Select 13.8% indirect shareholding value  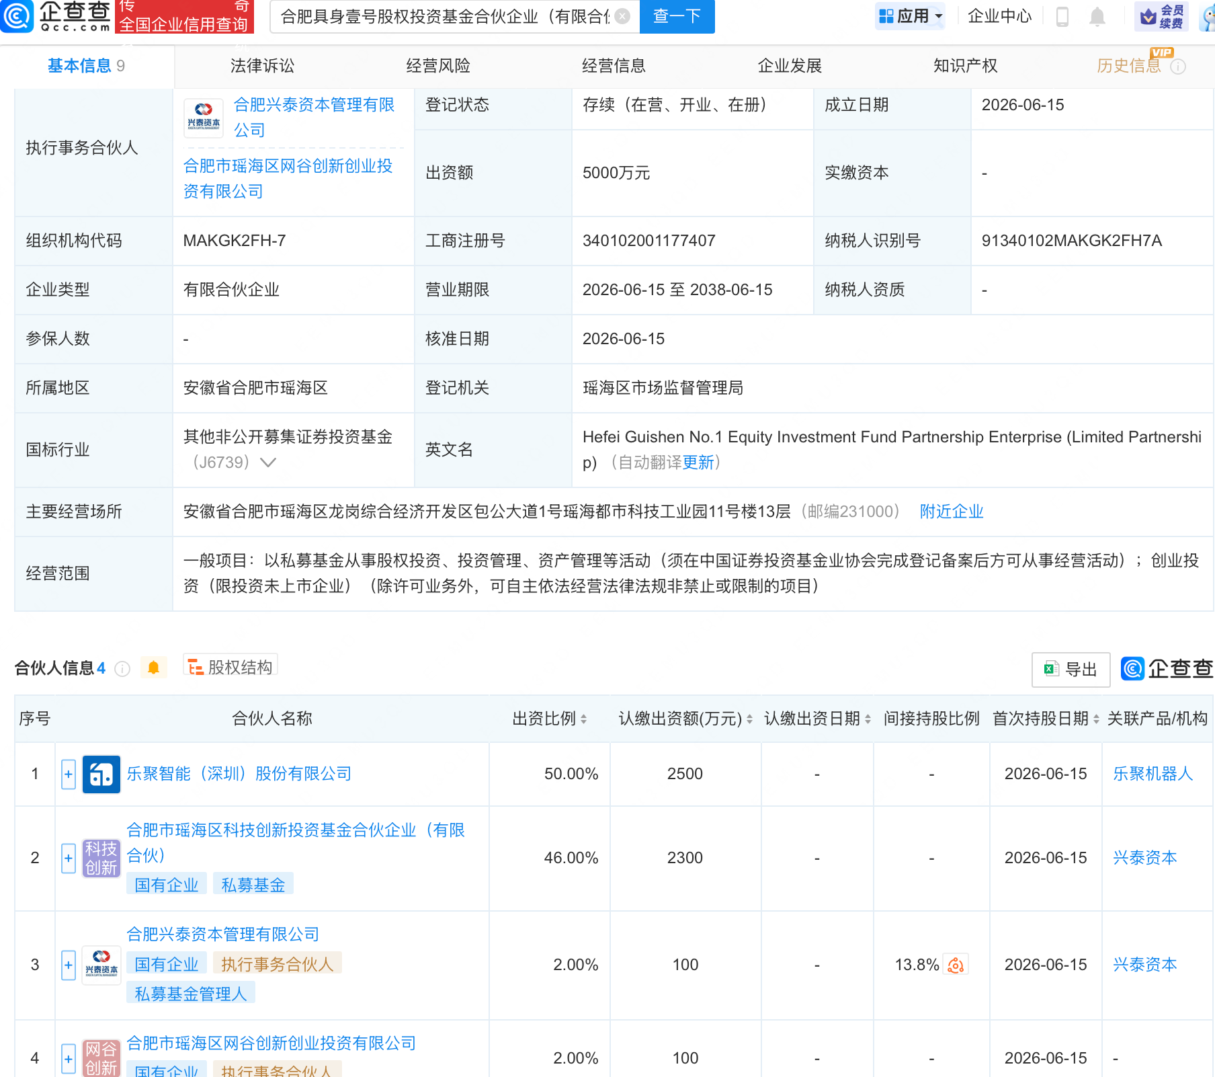(917, 965)
